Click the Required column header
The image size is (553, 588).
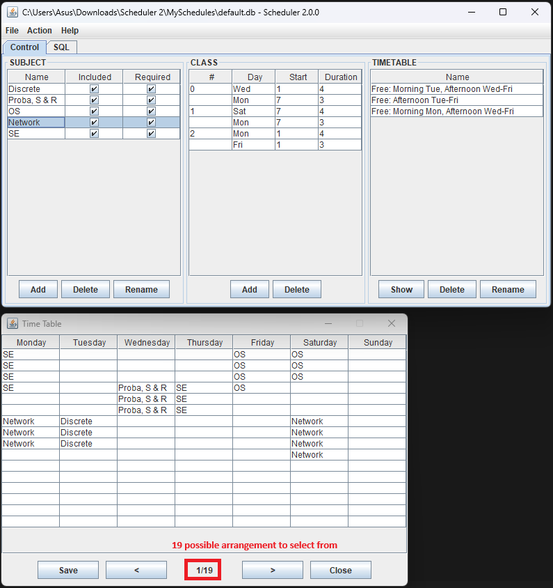point(152,77)
